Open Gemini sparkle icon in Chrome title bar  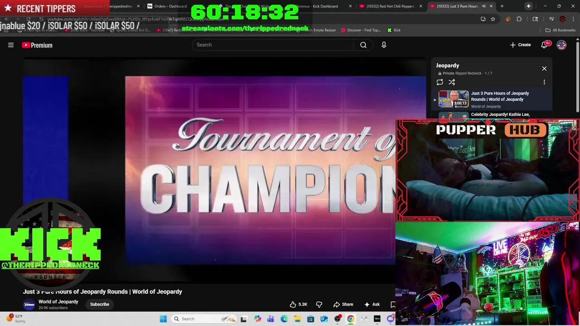pos(528,6)
